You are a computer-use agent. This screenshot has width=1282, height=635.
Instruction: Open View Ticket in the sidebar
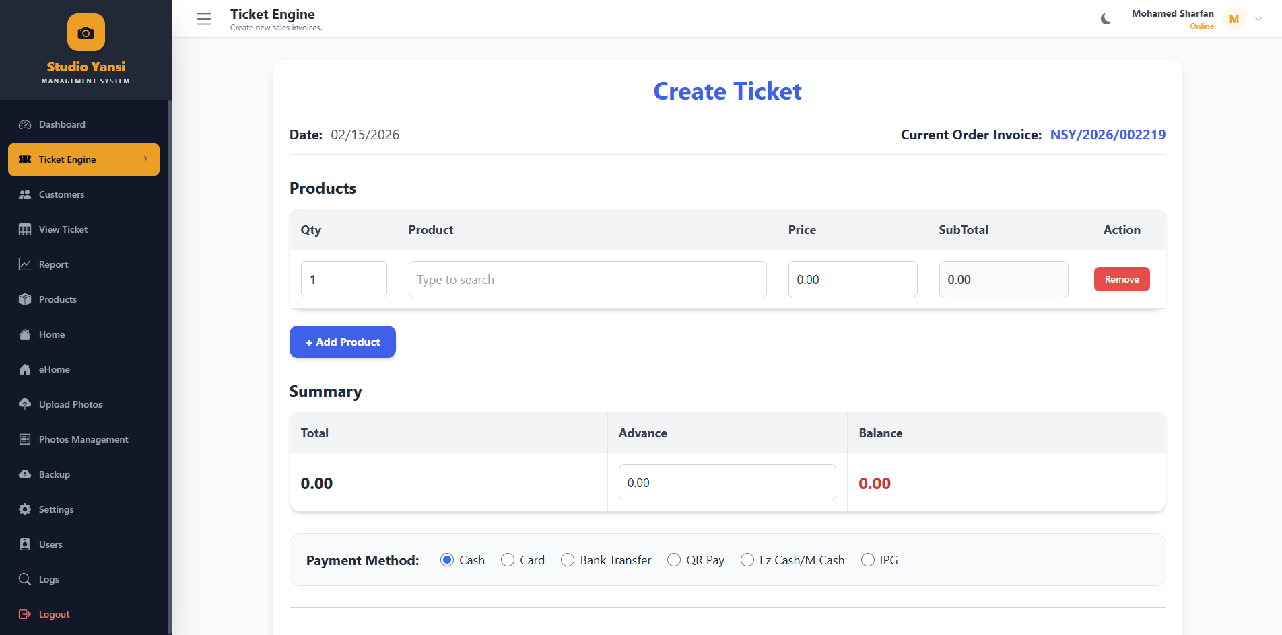(63, 229)
